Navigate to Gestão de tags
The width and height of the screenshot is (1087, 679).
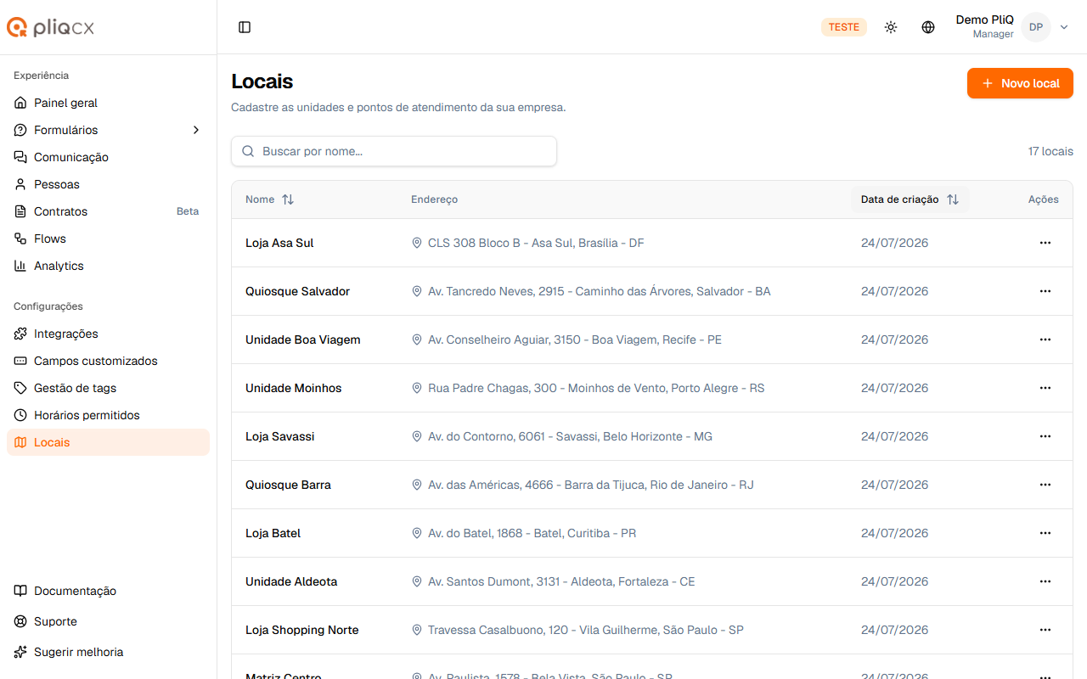coord(108,388)
